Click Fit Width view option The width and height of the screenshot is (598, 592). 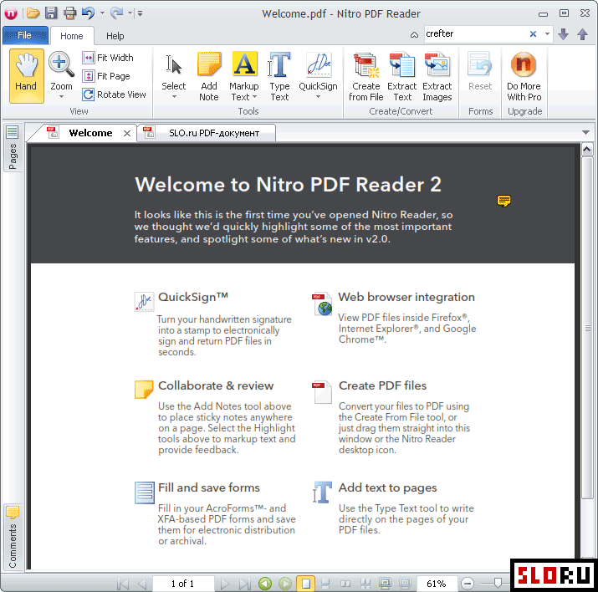108,58
